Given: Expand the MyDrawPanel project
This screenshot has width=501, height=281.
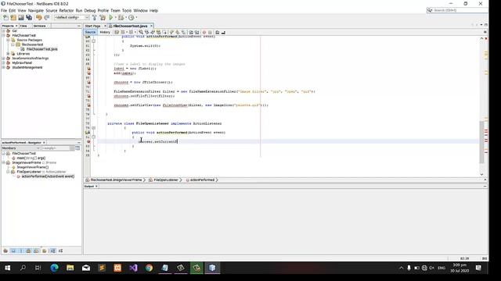Looking at the screenshot, I should pyautogui.click(x=3, y=62).
